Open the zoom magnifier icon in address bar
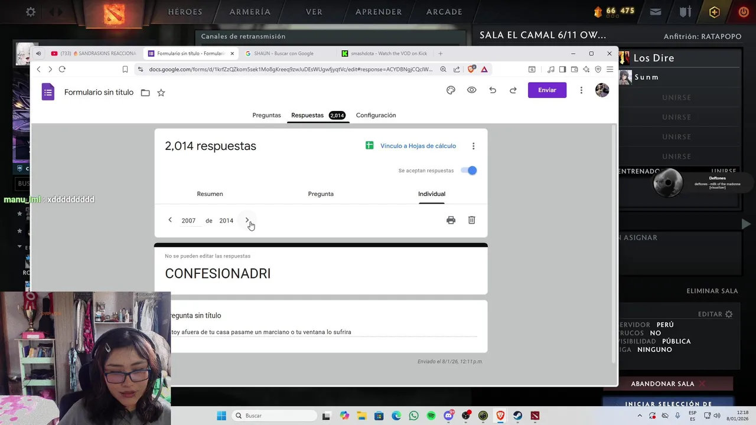 coord(443,69)
